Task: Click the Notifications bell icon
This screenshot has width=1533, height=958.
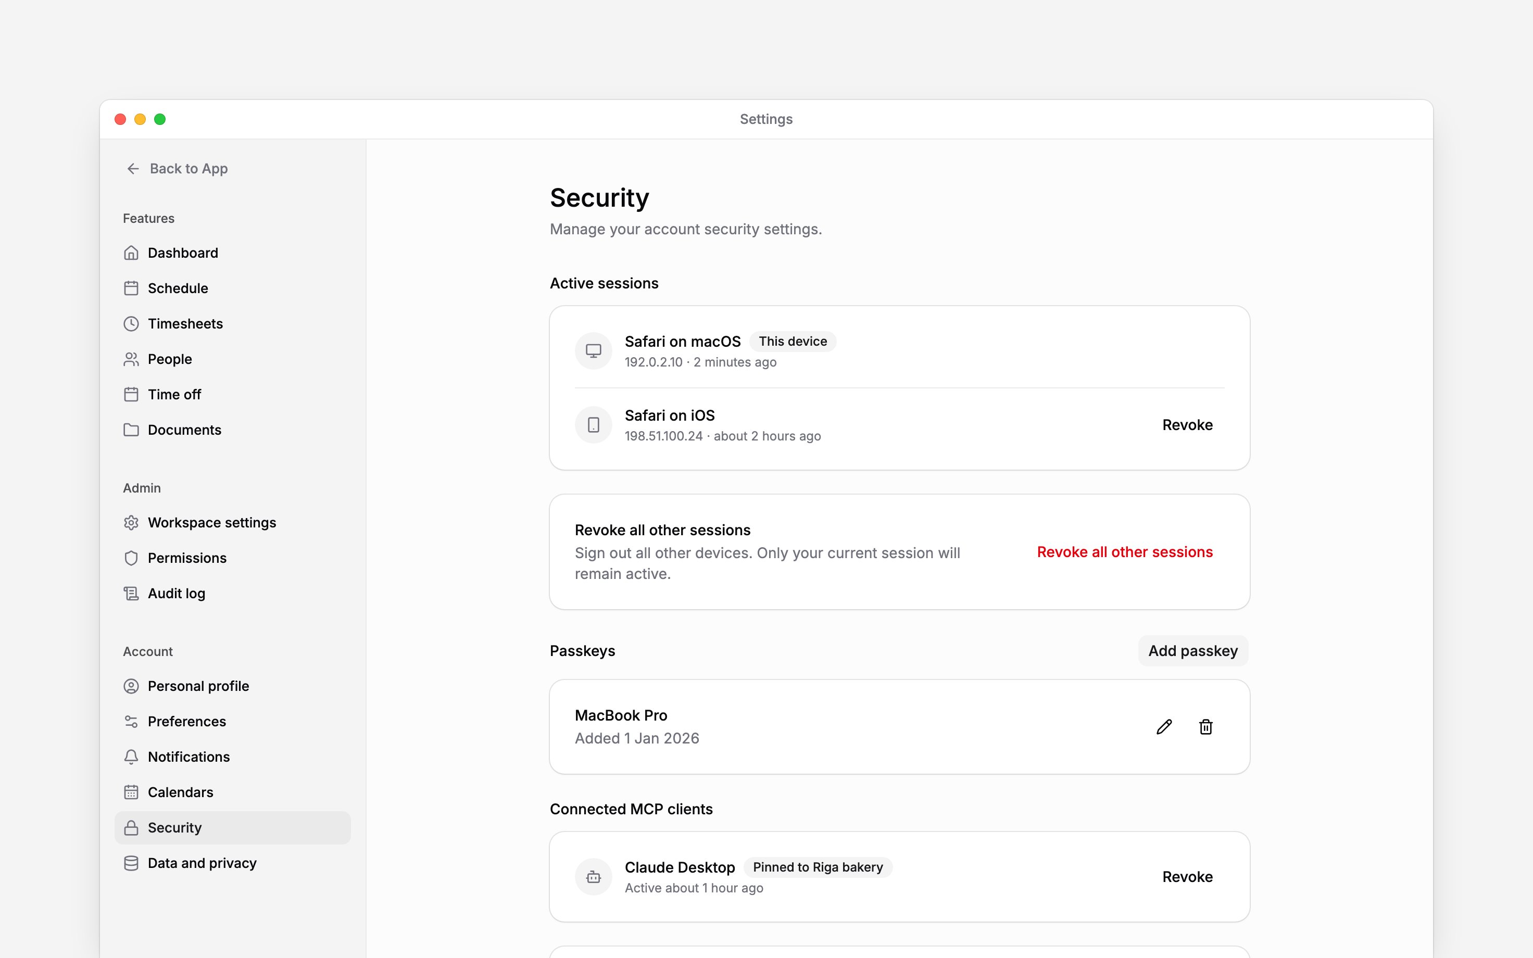Action: coord(131,757)
